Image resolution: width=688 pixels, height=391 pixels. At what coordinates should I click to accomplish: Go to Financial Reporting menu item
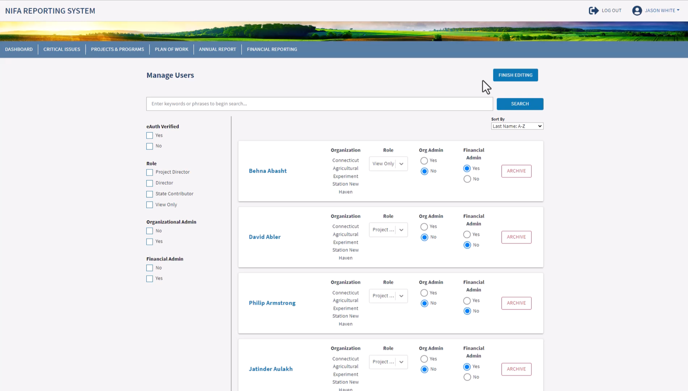tap(272, 49)
